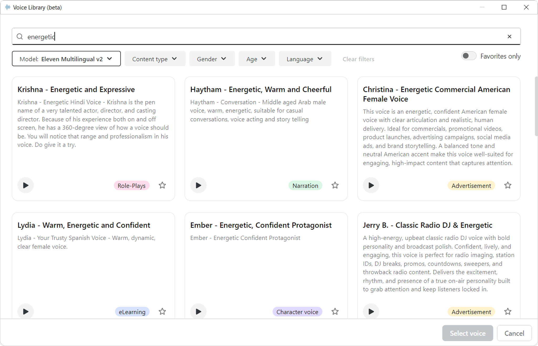
Task: Play Christina voice sample
Action: click(371, 185)
